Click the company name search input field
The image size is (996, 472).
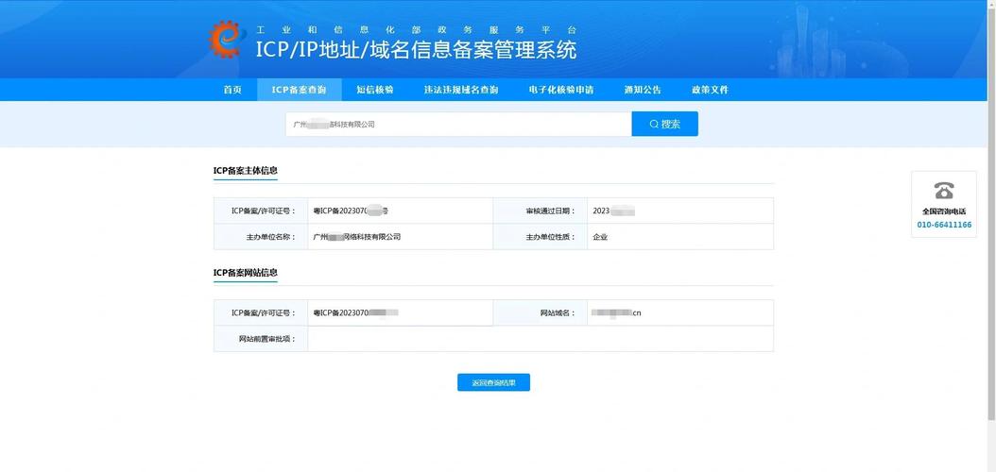tap(458, 124)
